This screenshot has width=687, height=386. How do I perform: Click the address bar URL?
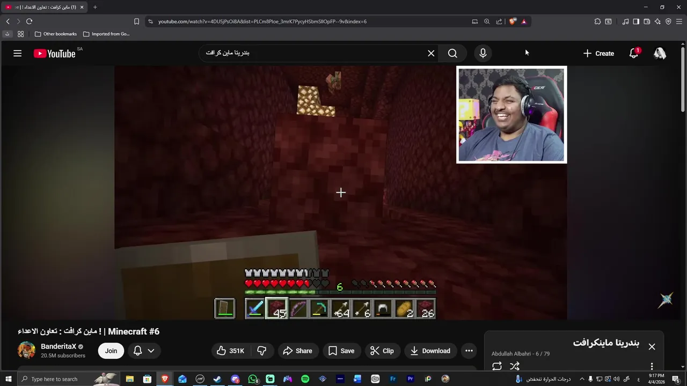click(262, 21)
